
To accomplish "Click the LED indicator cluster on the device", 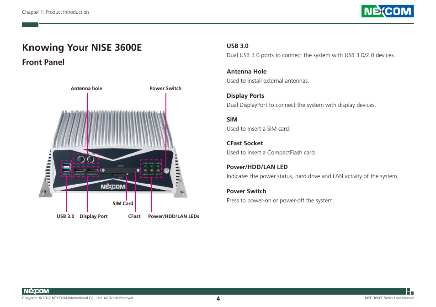I will (152, 169).
